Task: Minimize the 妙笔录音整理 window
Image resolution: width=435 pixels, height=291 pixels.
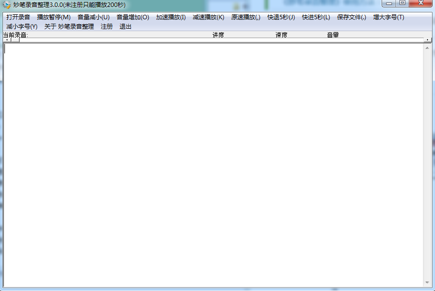Action: click(x=389, y=3)
